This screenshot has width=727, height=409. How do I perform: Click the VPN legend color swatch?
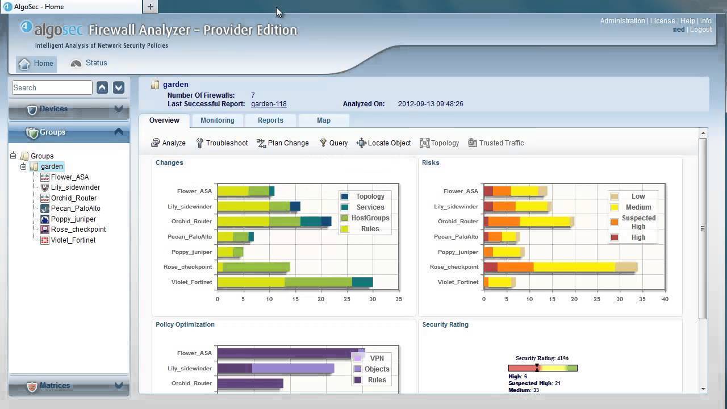click(358, 358)
